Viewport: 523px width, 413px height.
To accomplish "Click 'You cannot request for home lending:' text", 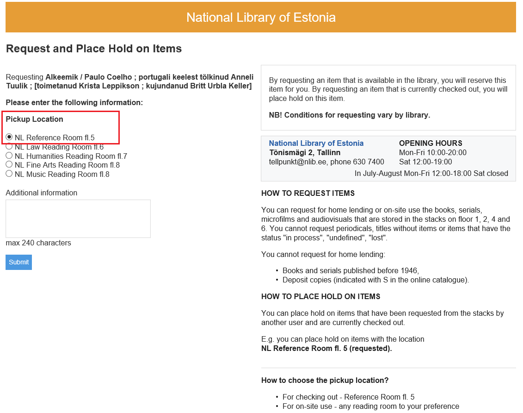I will point(323,254).
